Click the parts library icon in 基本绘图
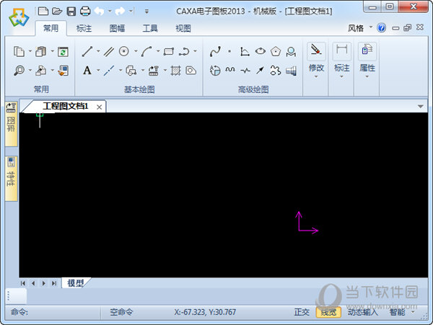Image resolution: width=433 pixels, height=325 pixels. (154, 71)
